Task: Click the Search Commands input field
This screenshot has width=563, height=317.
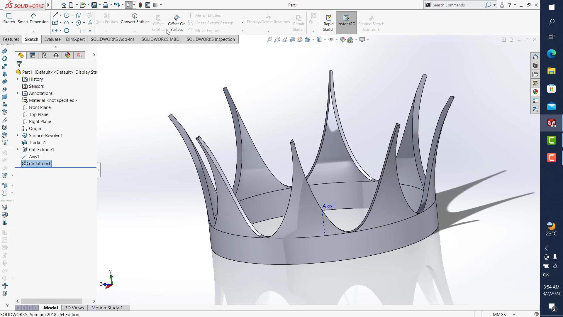Action: click(457, 5)
